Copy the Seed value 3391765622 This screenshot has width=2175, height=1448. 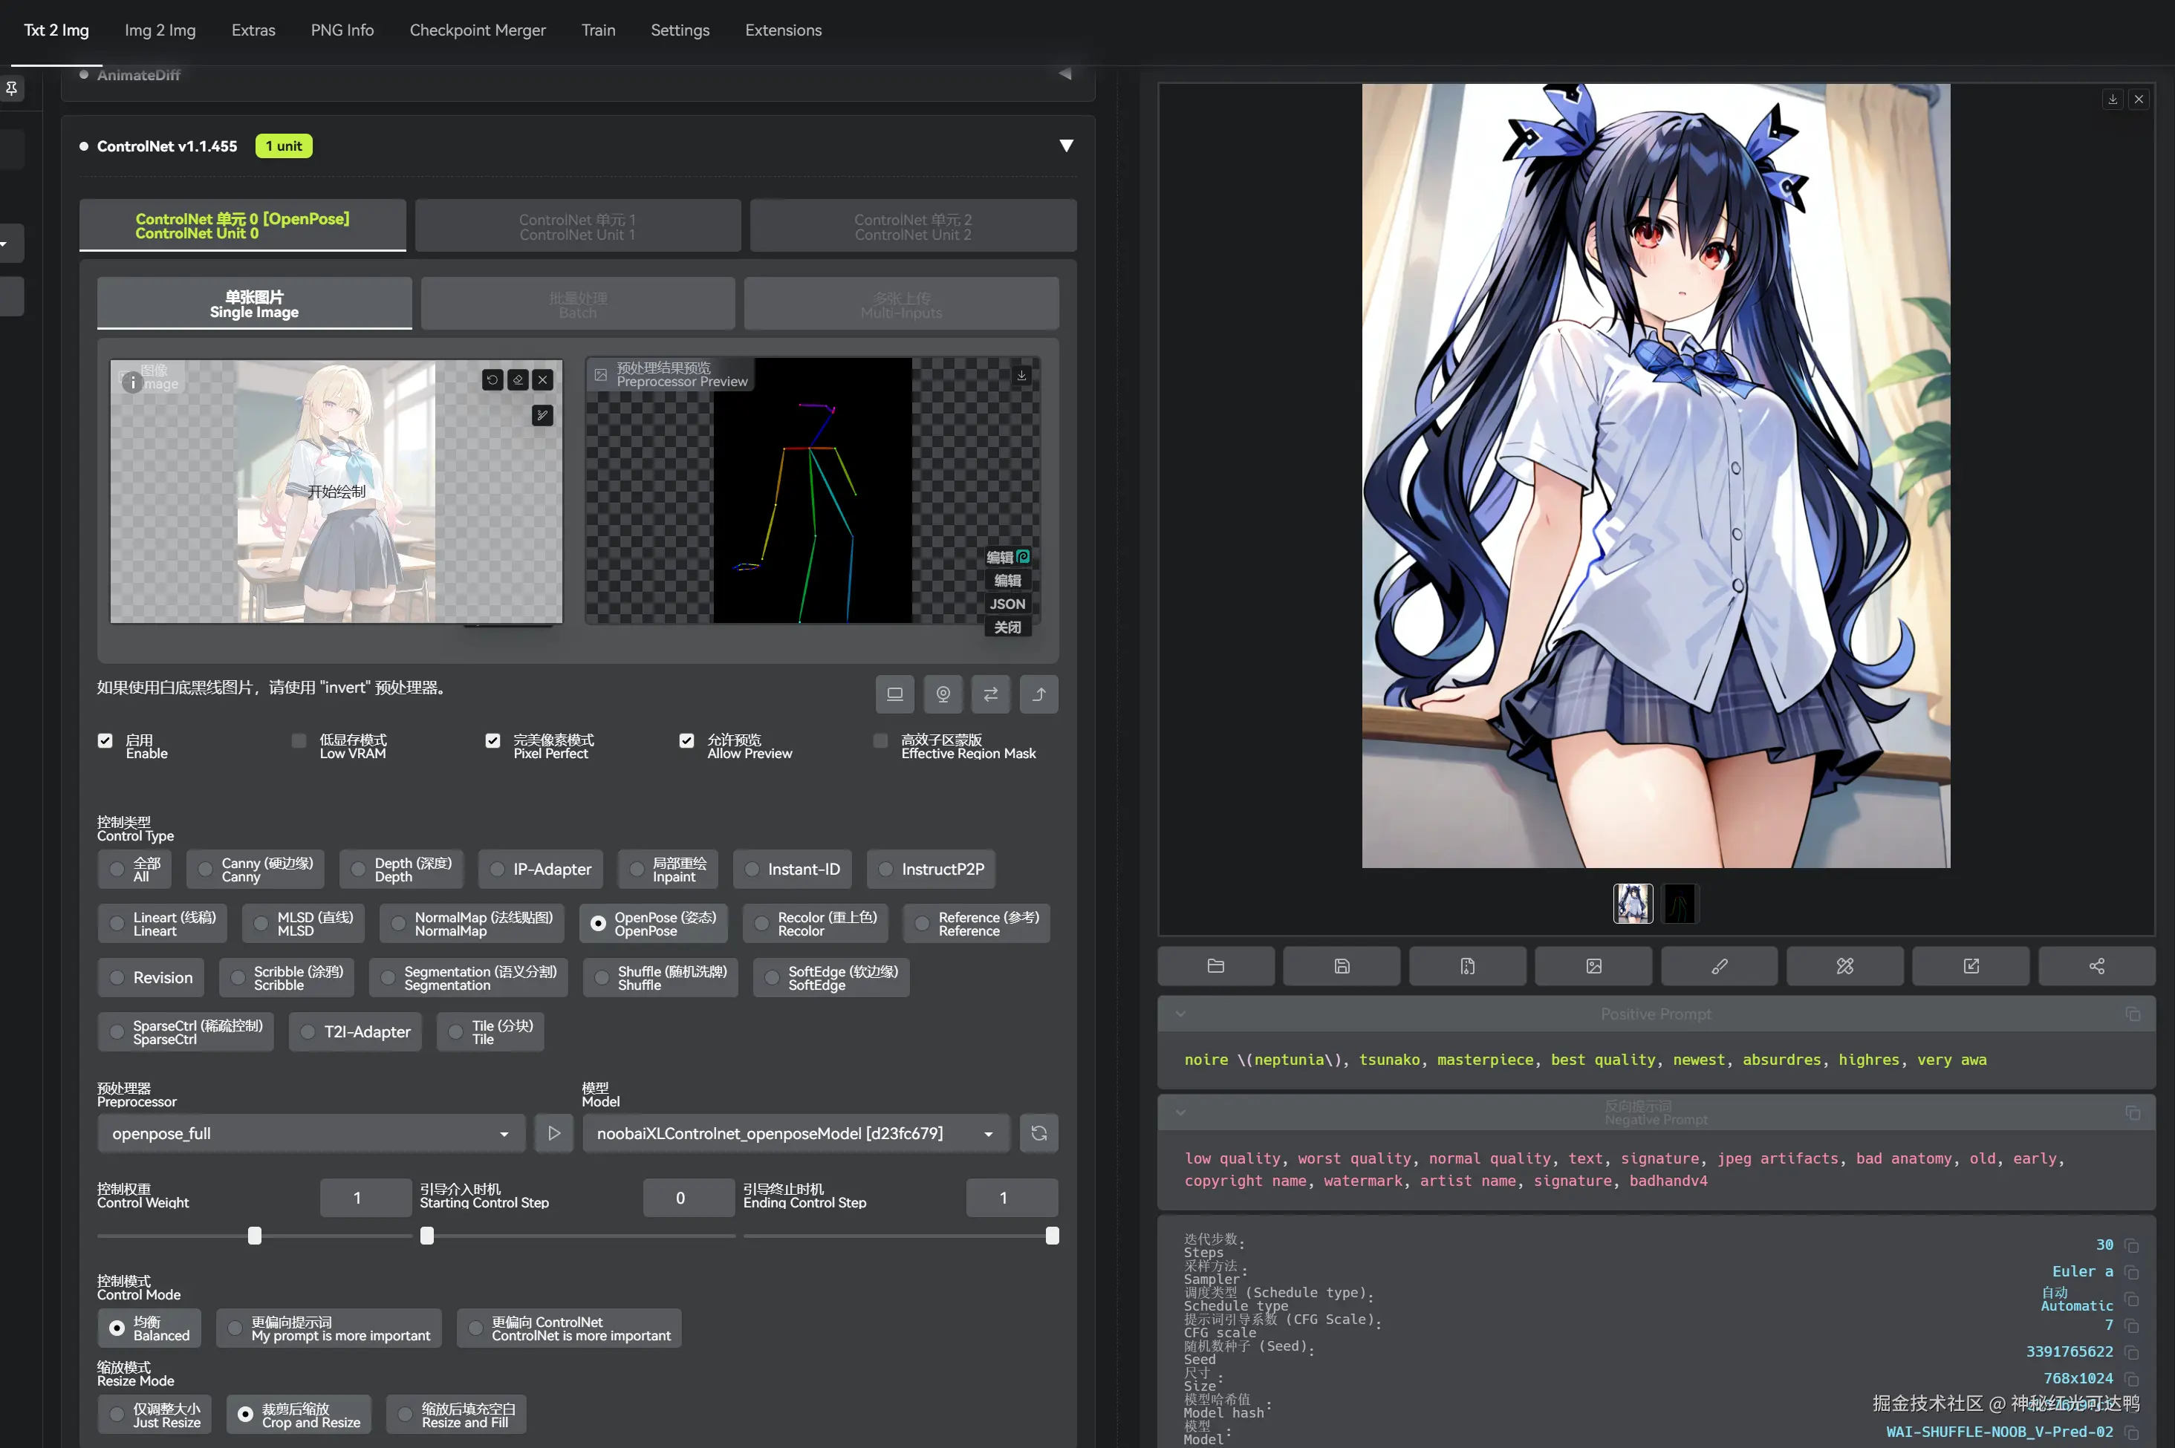coord(2132,1352)
